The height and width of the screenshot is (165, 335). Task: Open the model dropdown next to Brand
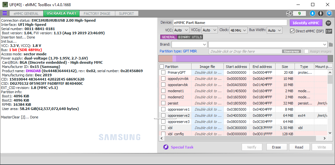point(268,45)
